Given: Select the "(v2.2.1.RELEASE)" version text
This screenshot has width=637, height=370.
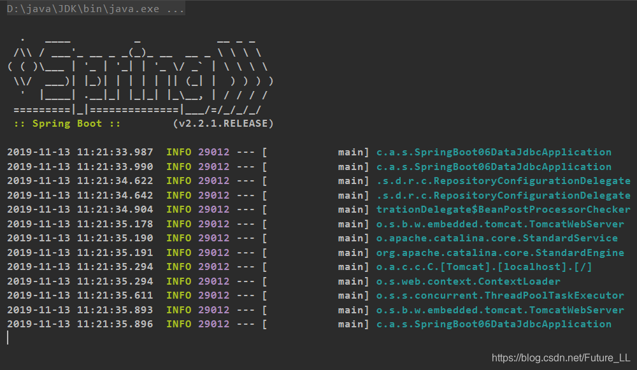Looking at the screenshot, I should 224,124.
